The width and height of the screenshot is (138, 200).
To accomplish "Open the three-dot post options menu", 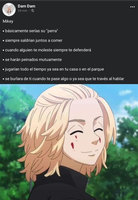I will (132, 7).
